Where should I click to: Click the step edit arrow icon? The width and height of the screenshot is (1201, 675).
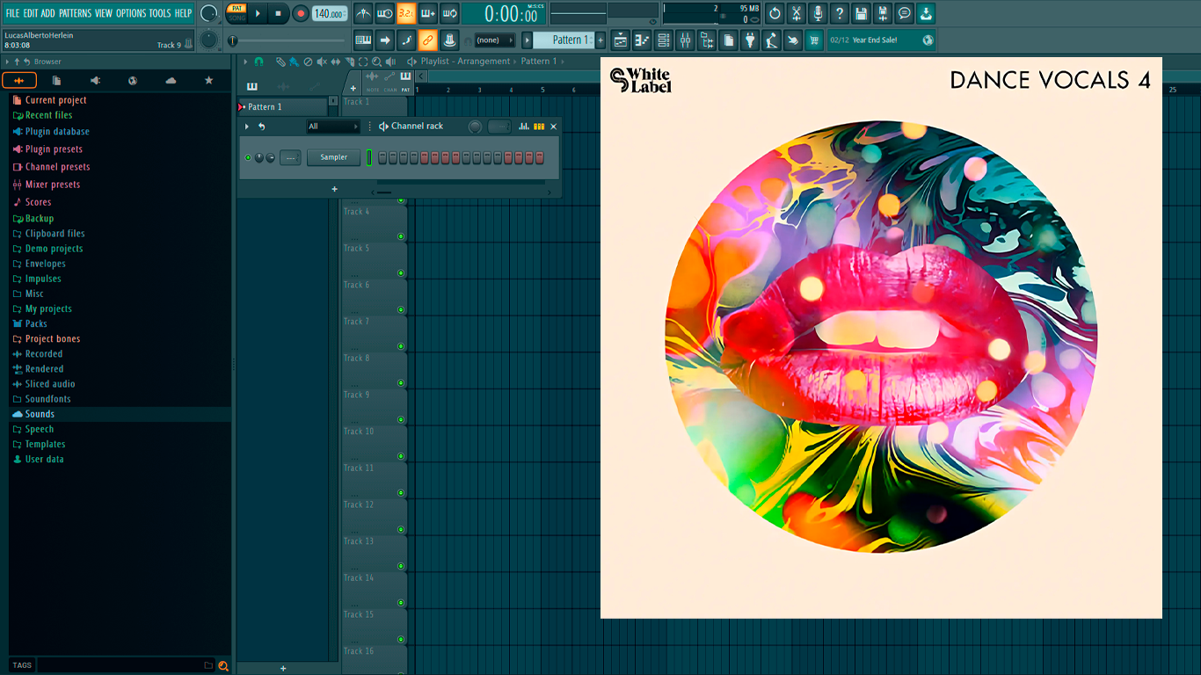click(x=385, y=40)
